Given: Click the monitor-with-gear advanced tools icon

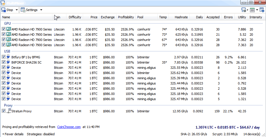Looking at the screenshot, I should [x=244, y=10].
